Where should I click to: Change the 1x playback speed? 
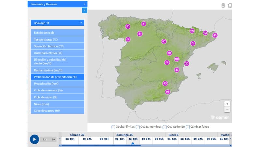click(44, 139)
